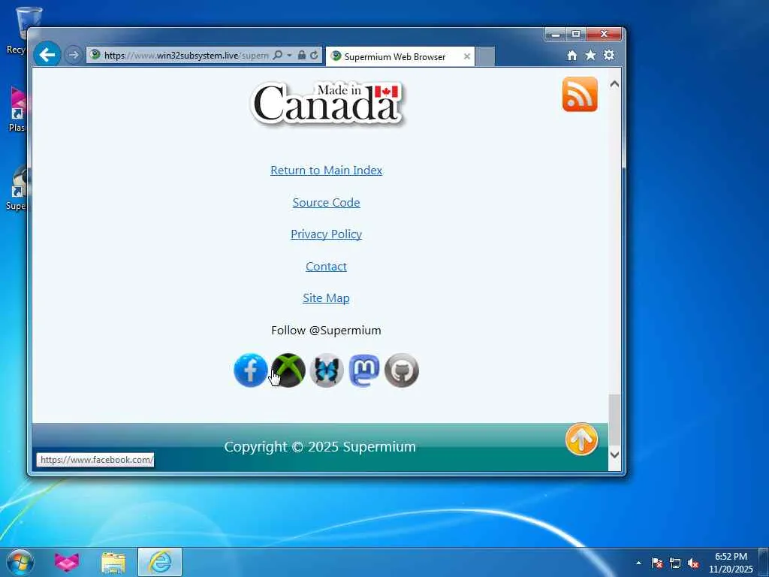769x577 pixels.
Task: Click the Supermium desktop shortcut
Action: 17,188
